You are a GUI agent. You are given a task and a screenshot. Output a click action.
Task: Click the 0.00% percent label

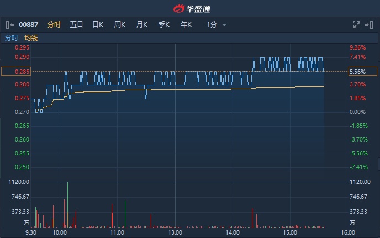click(357, 112)
